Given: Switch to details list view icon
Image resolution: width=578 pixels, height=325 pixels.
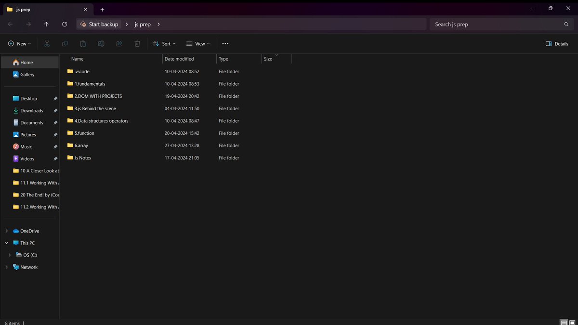Looking at the screenshot, I should (564, 322).
